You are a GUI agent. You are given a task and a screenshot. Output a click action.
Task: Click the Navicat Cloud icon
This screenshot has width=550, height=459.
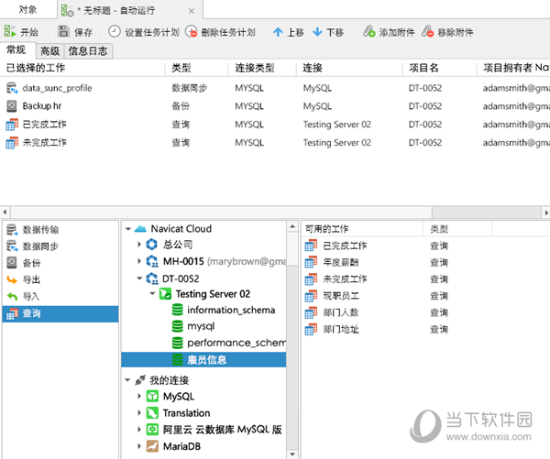pos(140,229)
